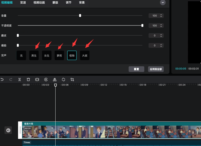Click the 02:31 duration badge on the clip
201x146 pixels.
(x=28, y=128)
